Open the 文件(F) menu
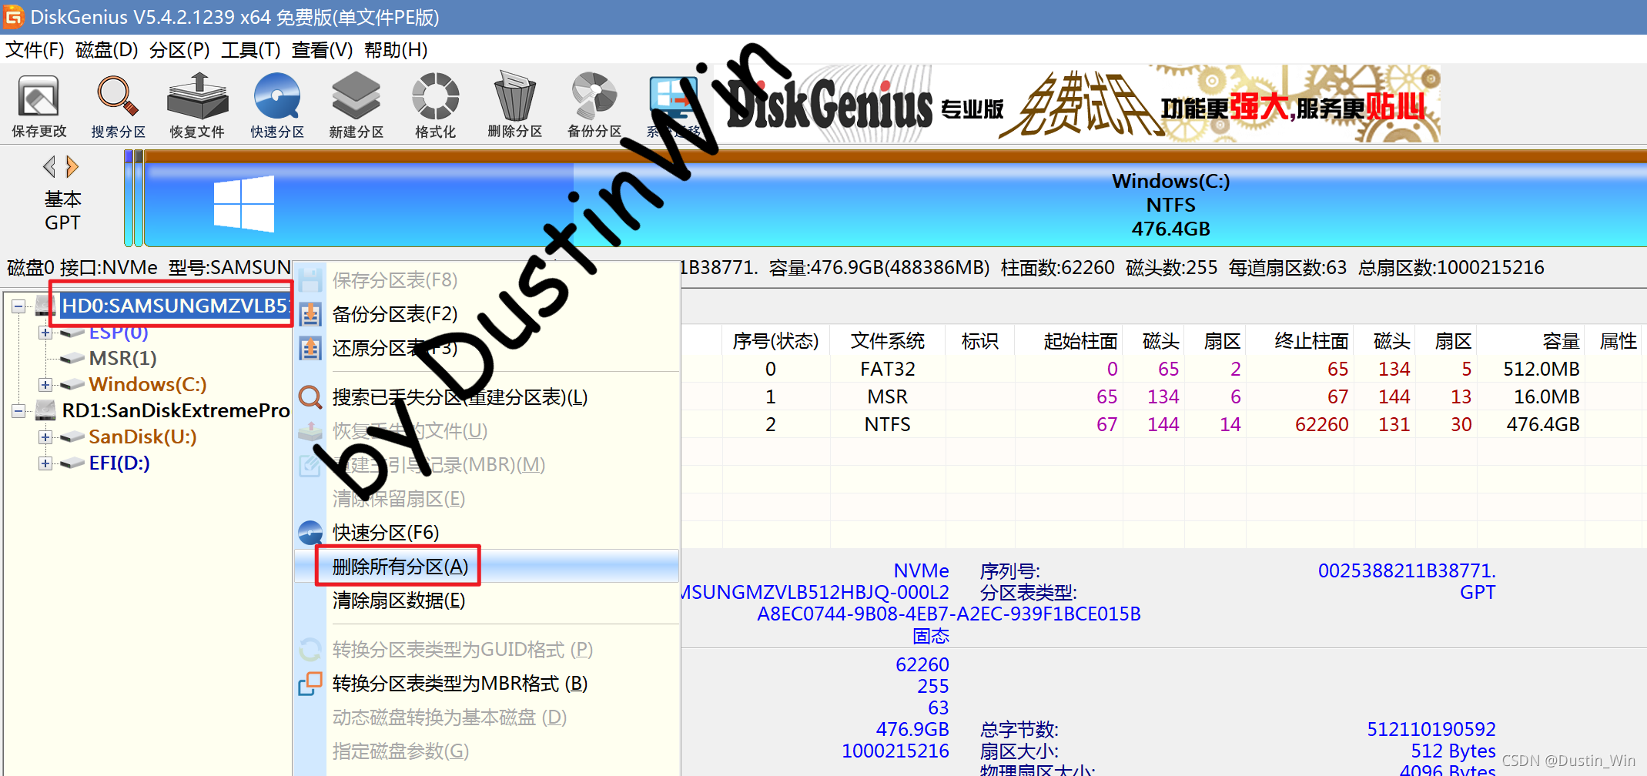The height and width of the screenshot is (776, 1647). (35, 50)
